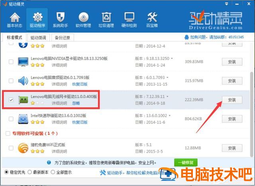Expand version dropdown for 7.12.39.11
Image resolution: width=255 pixels, height=186 pixels.
tap(167, 97)
